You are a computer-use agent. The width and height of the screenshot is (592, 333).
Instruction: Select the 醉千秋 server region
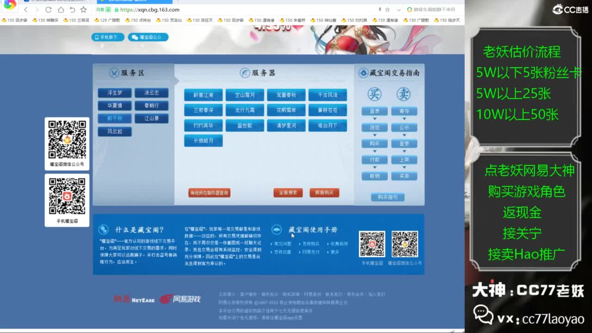coord(115,119)
